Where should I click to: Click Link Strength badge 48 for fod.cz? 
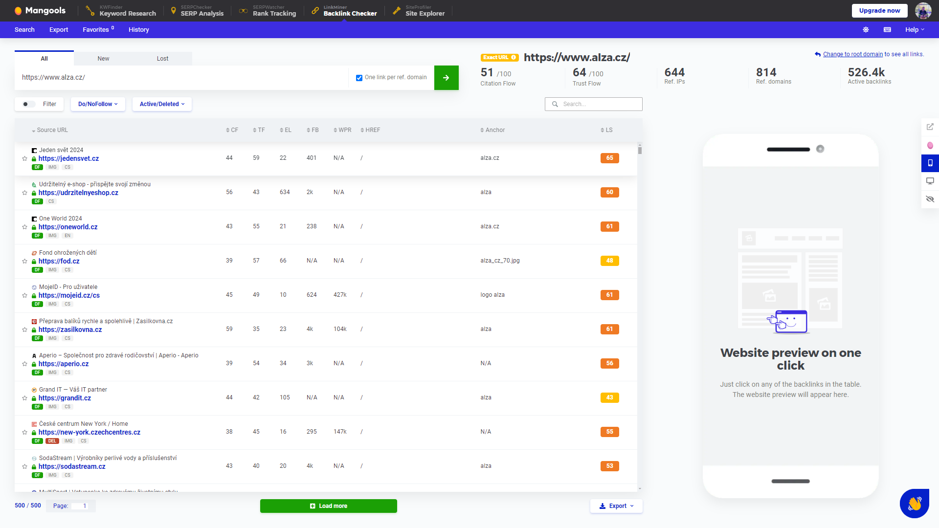click(x=609, y=261)
